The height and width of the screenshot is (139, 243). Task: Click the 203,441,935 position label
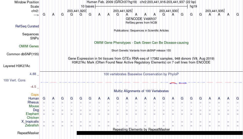tap(214, 11)
